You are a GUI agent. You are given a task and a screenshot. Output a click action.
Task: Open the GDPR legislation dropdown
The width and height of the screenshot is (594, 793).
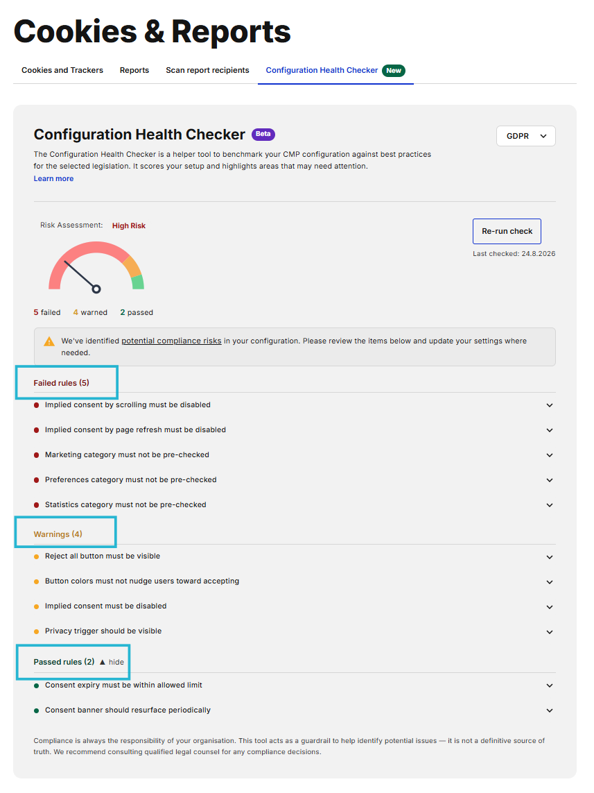click(526, 136)
